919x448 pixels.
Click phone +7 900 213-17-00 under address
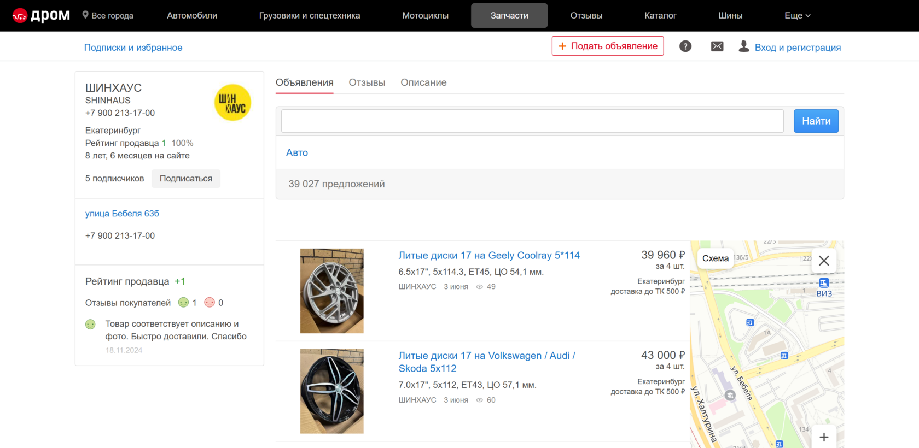tap(120, 236)
